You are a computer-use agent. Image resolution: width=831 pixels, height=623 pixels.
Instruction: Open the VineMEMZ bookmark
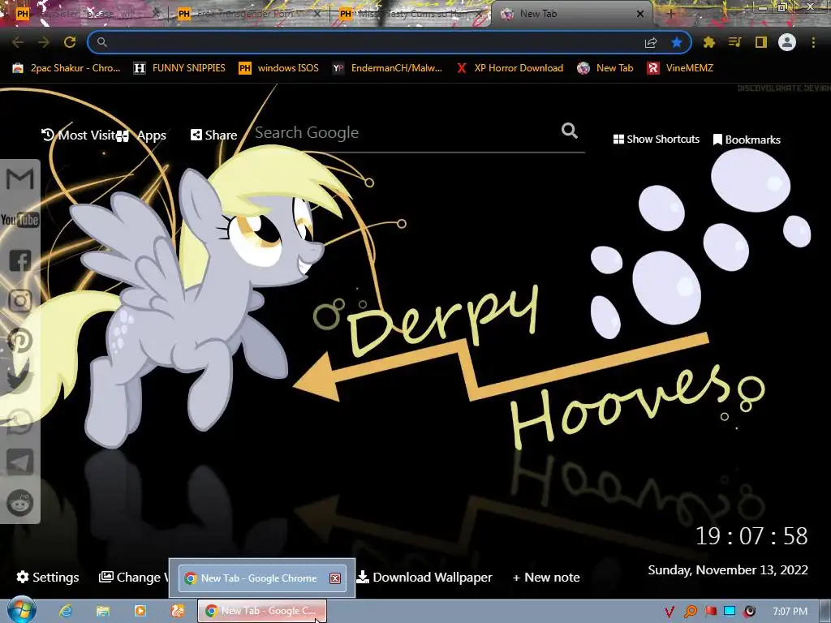pyautogui.click(x=681, y=68)
